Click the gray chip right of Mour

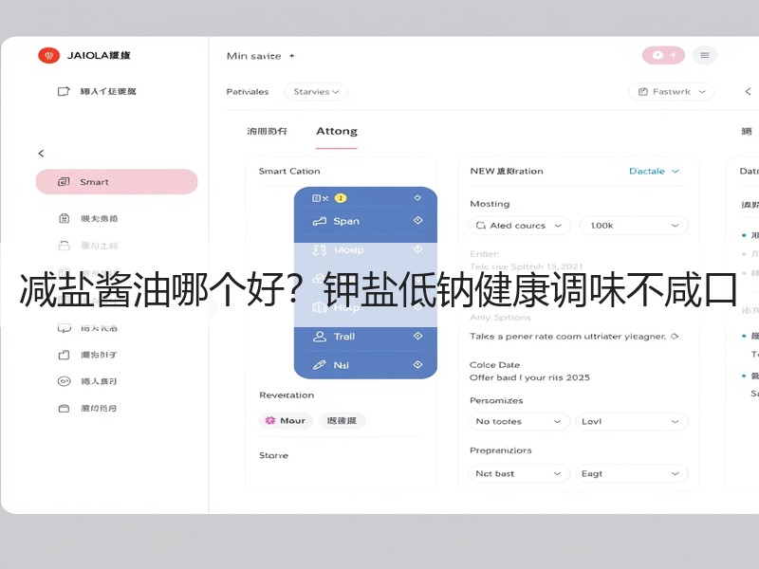(x=342, y=420)
